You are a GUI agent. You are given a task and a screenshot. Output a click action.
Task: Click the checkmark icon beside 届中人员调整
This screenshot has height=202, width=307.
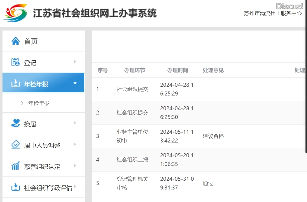click(x=15, y=145)
